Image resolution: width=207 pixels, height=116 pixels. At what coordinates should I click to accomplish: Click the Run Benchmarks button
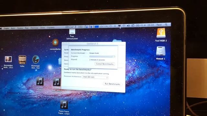click(x=113, y=84)
